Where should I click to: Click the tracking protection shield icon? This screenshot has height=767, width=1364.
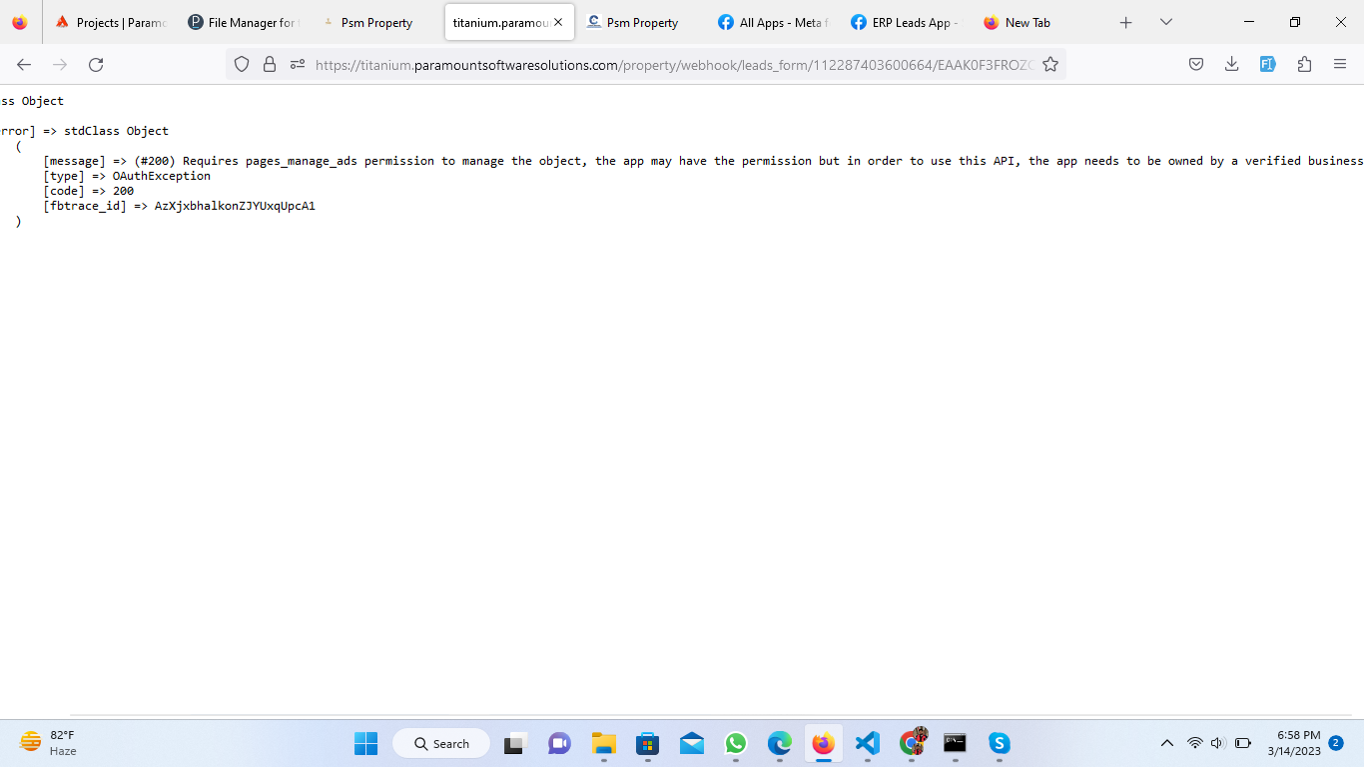(241, 65)
